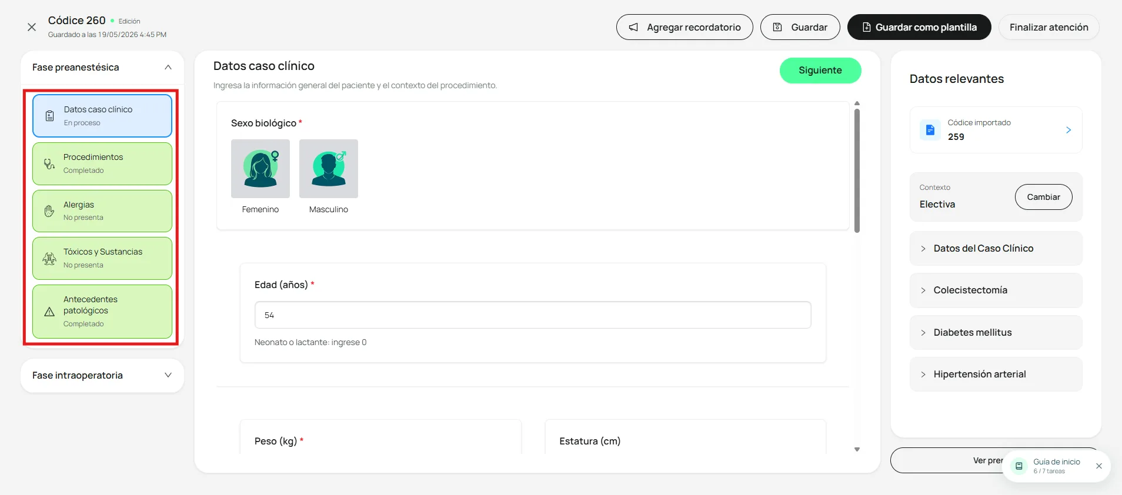Click the Edad (años) input field

click(533, 315)
